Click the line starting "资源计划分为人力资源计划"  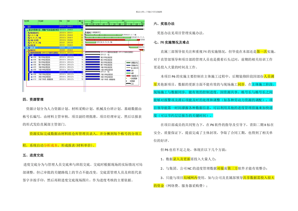(84, 109)
